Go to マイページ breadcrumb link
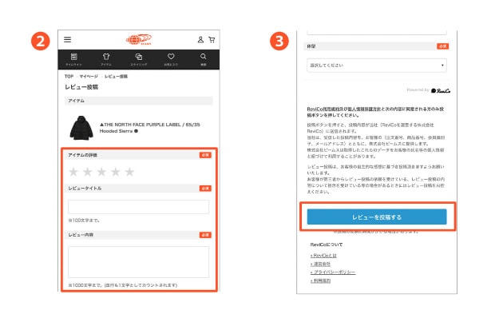Image resolution: width=503 pixels, height=334 pixels. 89,77
